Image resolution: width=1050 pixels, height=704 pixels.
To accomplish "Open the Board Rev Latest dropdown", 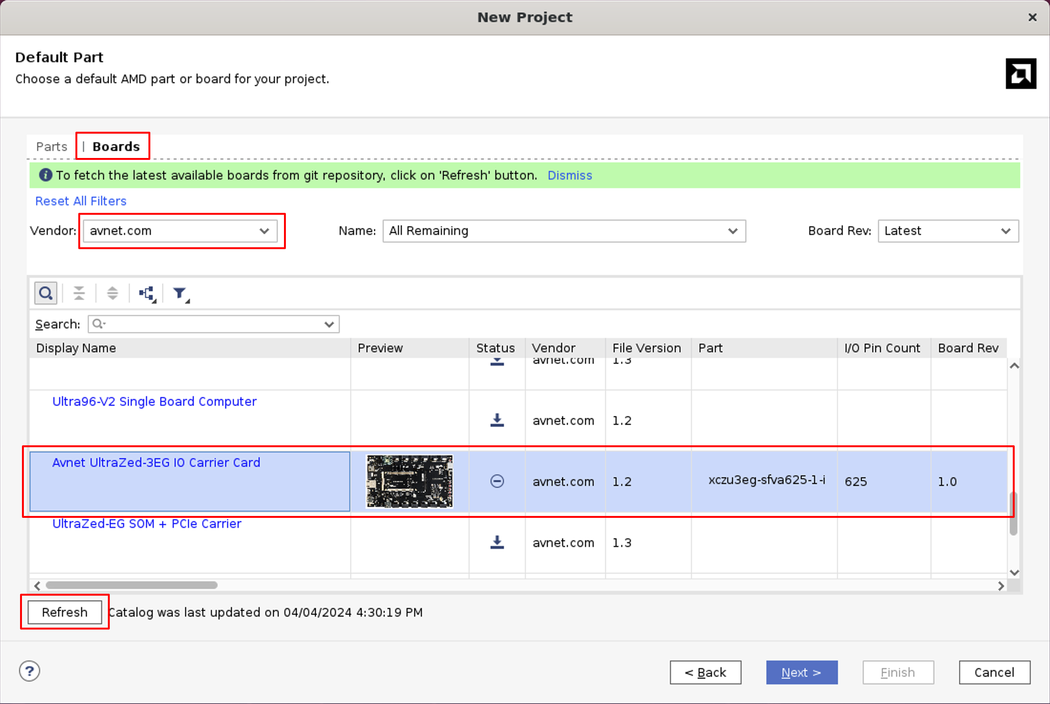I will point(948,231).
